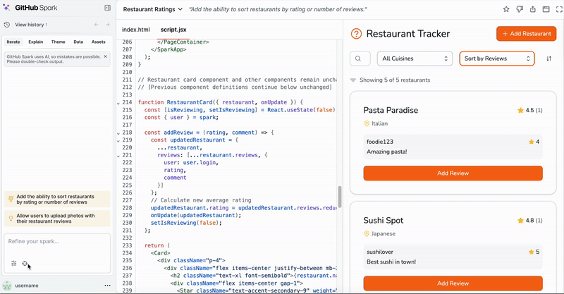
Task: Click the Restaurant Tracker help circle icon
Action: tap(356, 34)
